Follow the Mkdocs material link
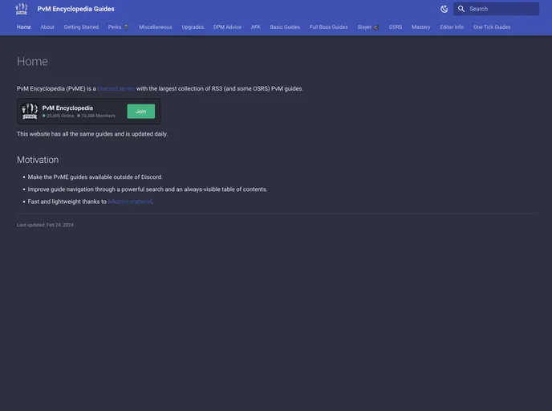Viewport: 552px width, 411px height. 130,201
